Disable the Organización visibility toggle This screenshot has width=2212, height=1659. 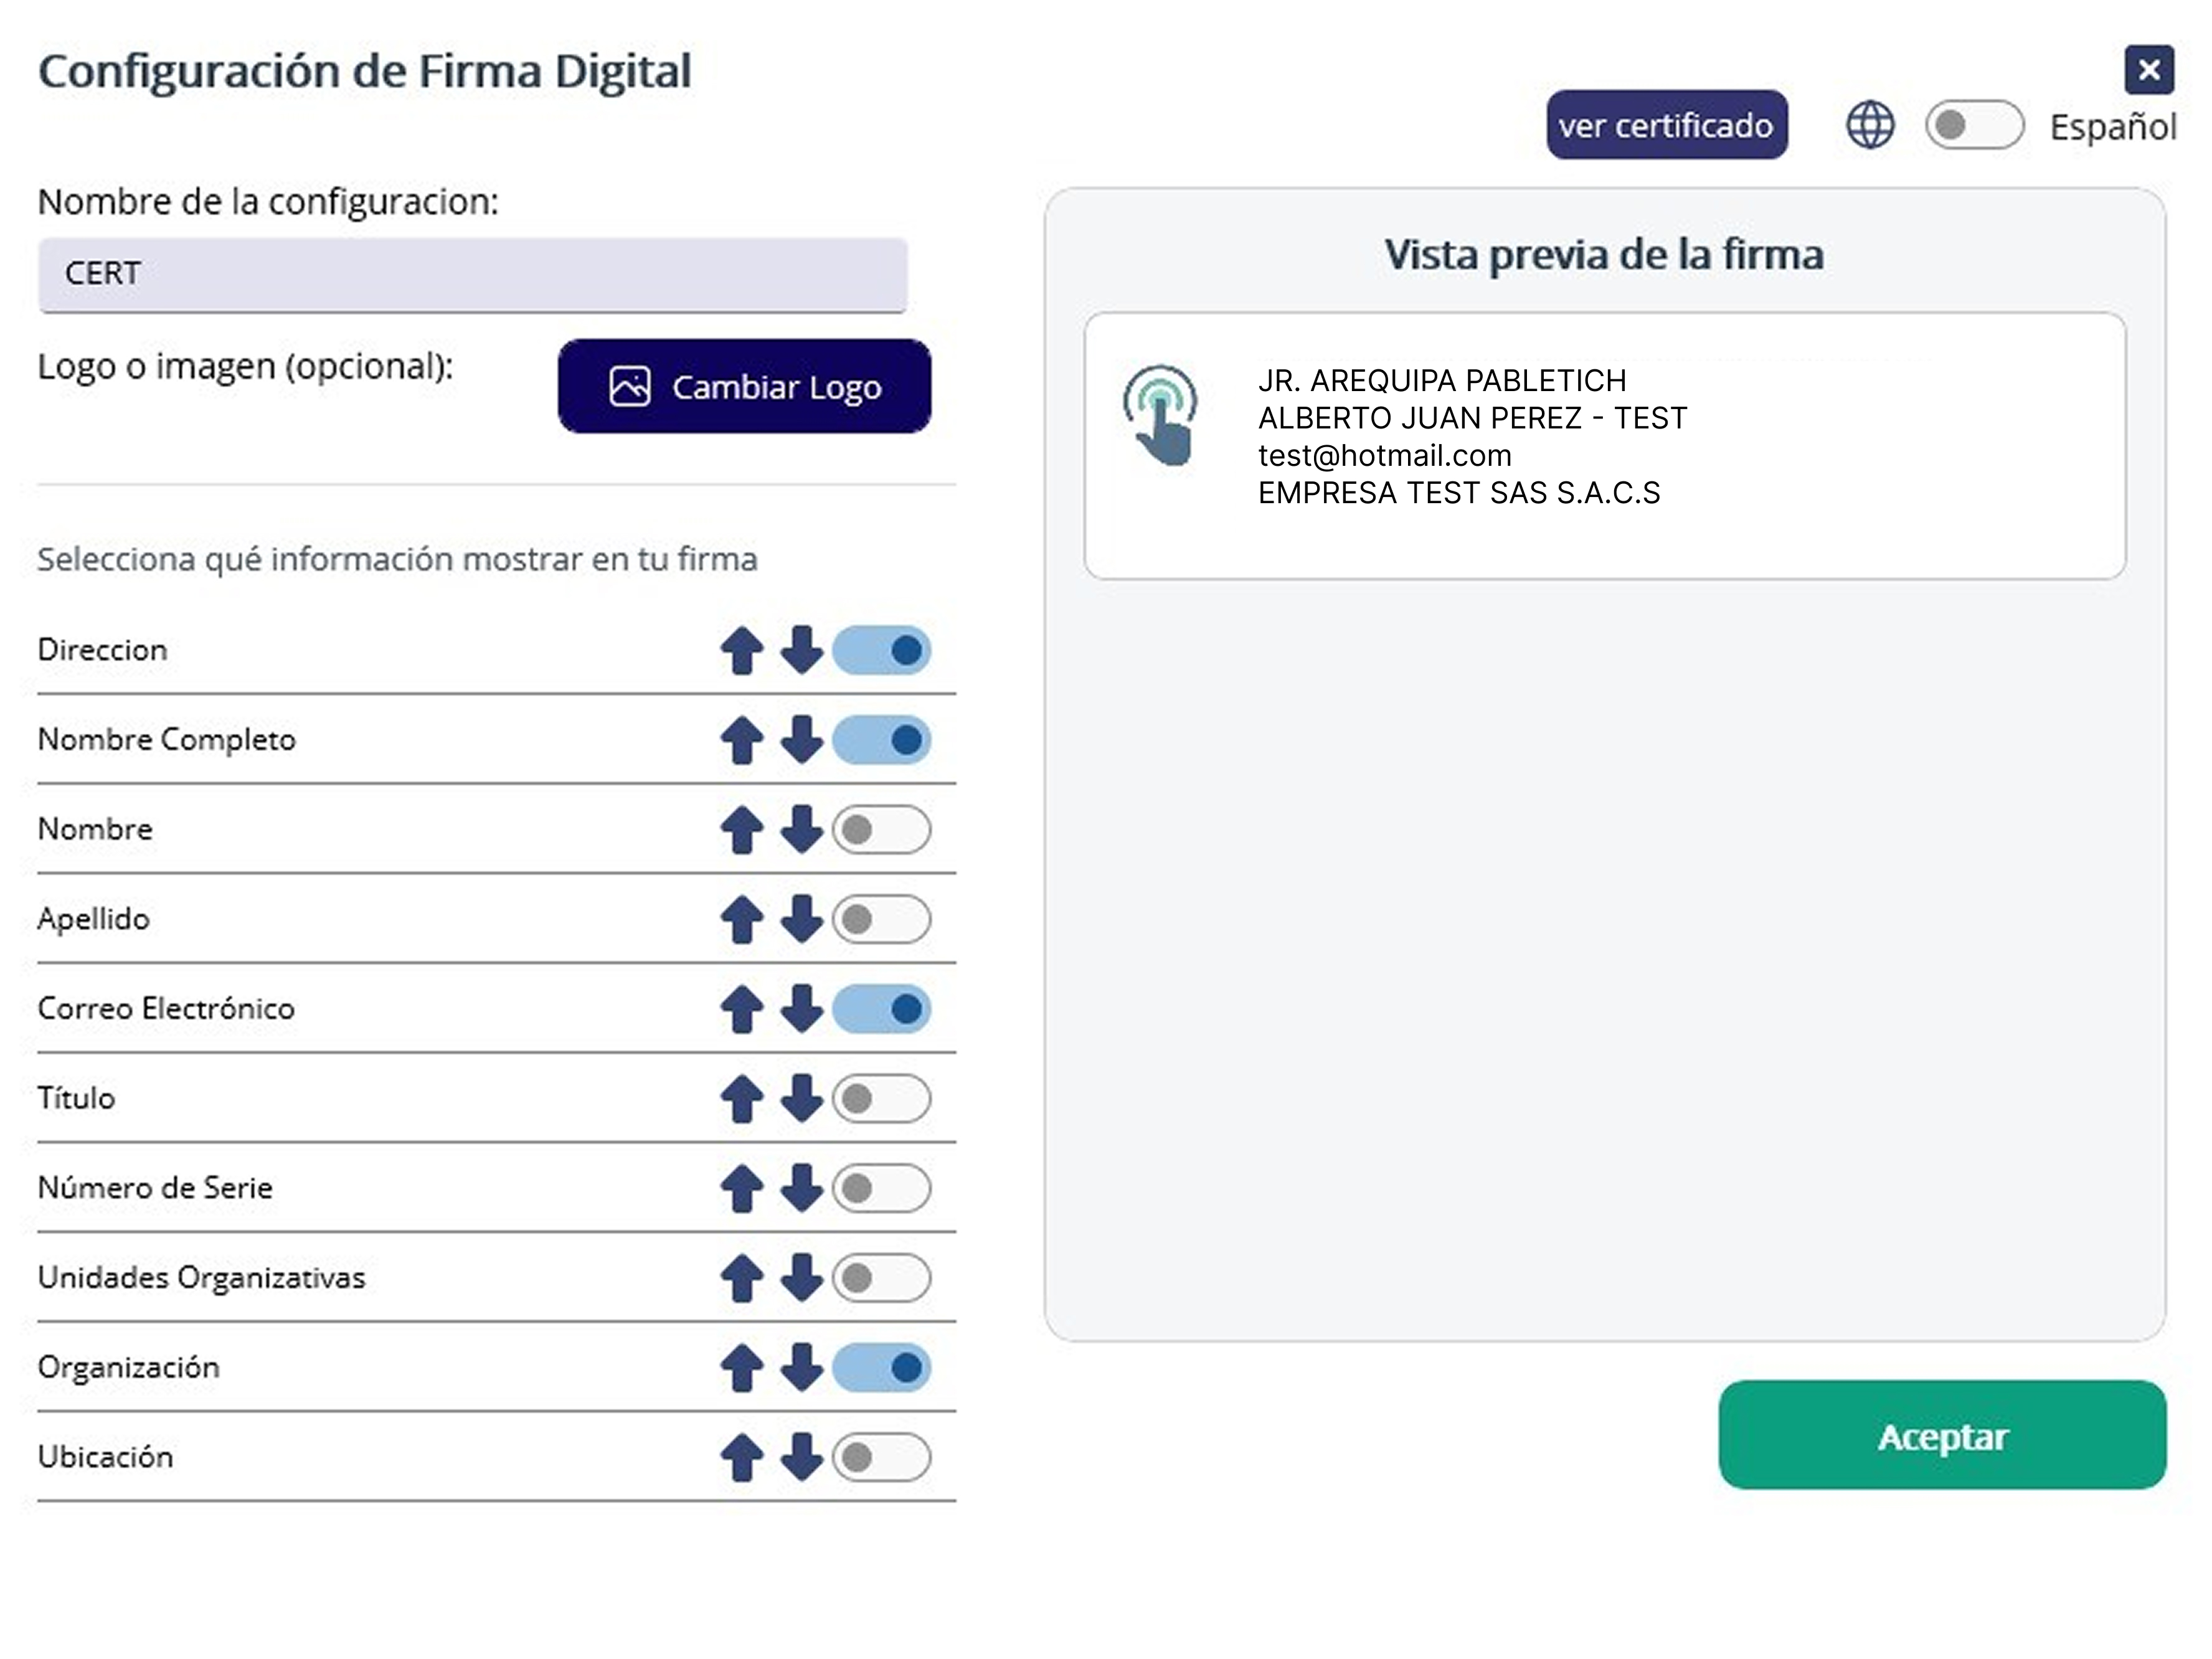pos(881,1367)
